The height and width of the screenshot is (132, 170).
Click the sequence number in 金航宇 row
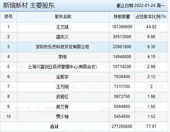click(9, 77)
